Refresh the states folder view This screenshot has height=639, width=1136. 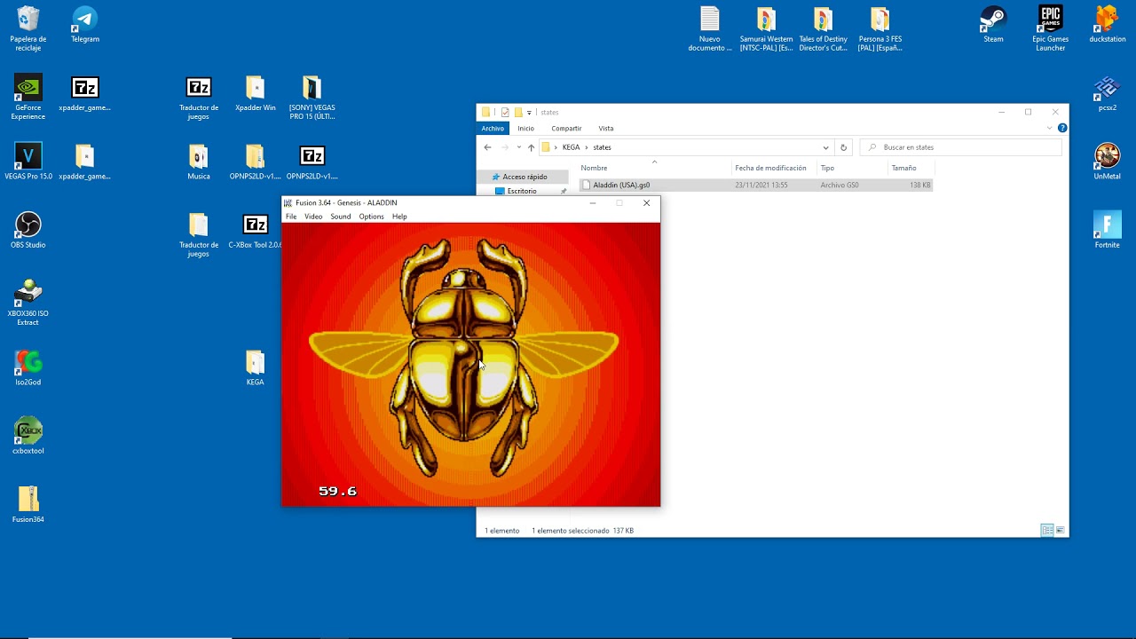[843, 147]
